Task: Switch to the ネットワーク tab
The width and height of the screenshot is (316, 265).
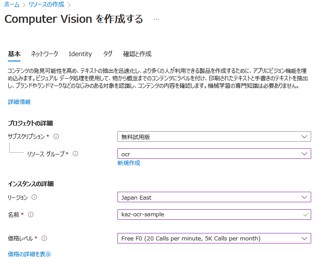Action: click(44, 54)
